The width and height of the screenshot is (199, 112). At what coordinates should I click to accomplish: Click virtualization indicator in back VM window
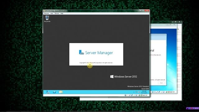point(167,92)
